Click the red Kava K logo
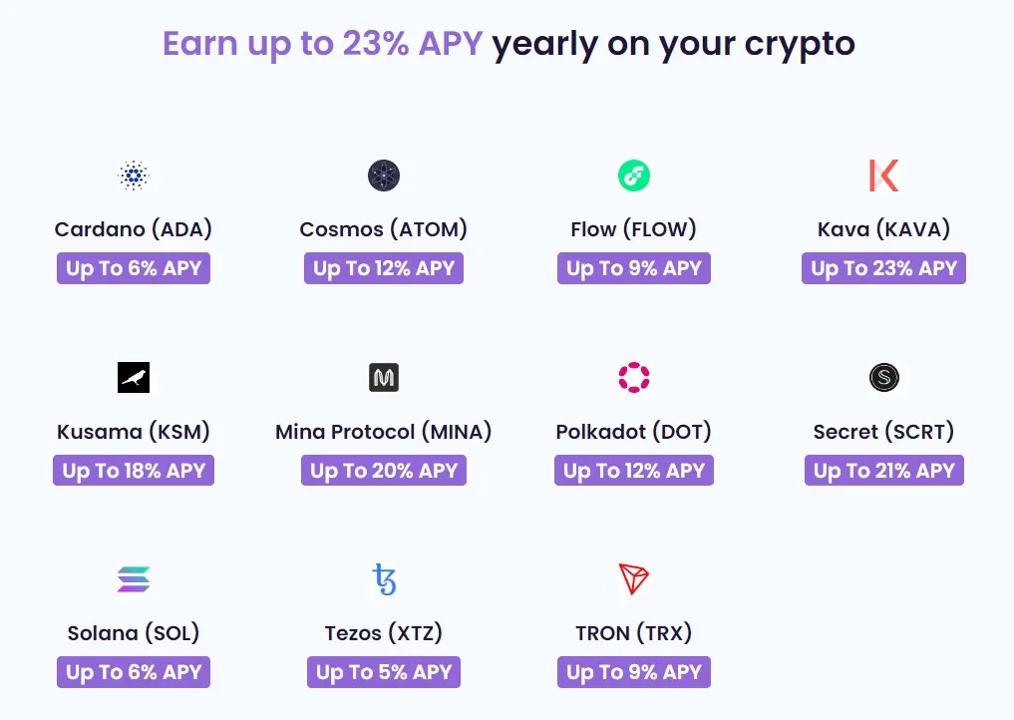This screenshot has height=720, width=1014. tap(883, 176)
